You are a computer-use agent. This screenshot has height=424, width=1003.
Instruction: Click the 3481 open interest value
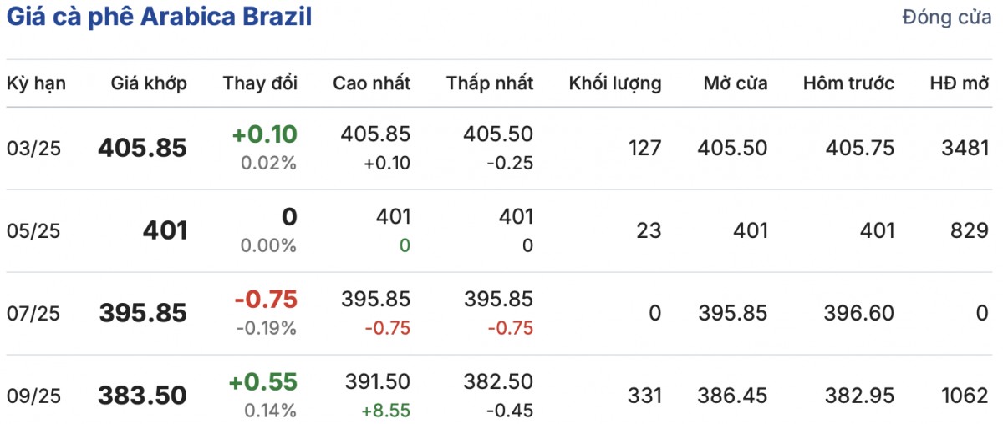point(964,149)
